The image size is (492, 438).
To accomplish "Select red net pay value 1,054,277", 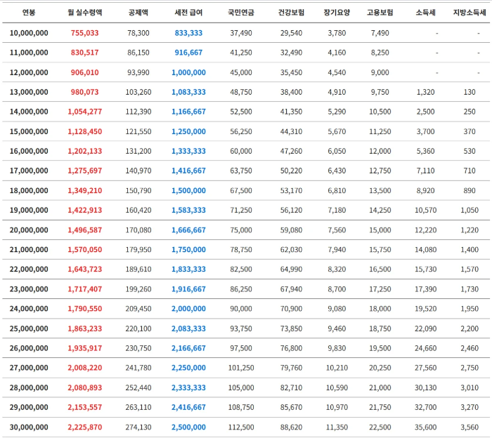I will (85, 112).
